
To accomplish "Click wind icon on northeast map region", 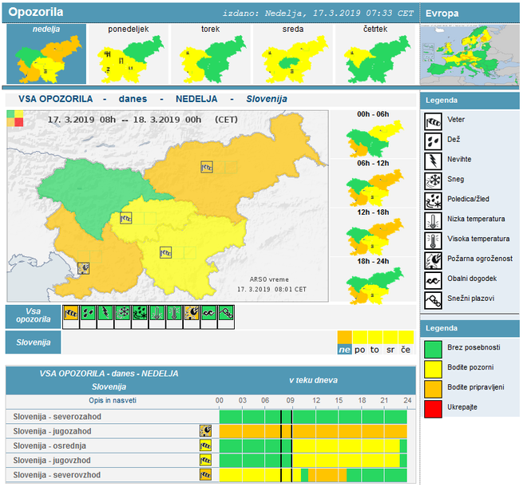I will pyautogui.click(x=207, y=167).
